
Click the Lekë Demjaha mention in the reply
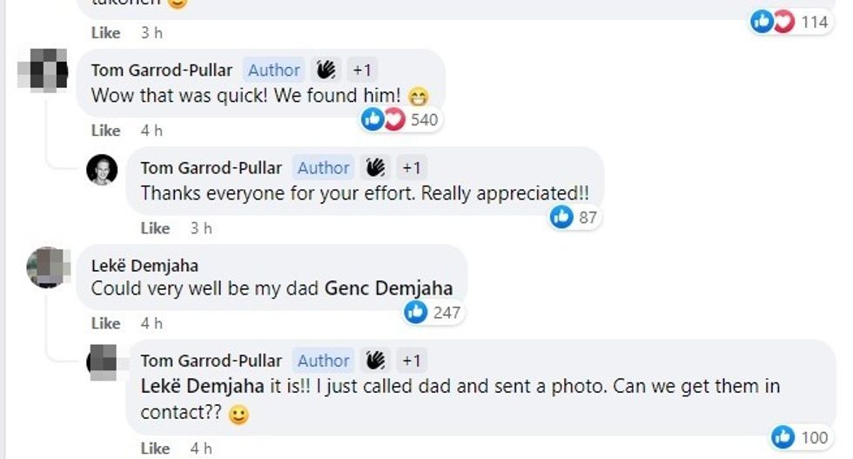click(191, 386)
